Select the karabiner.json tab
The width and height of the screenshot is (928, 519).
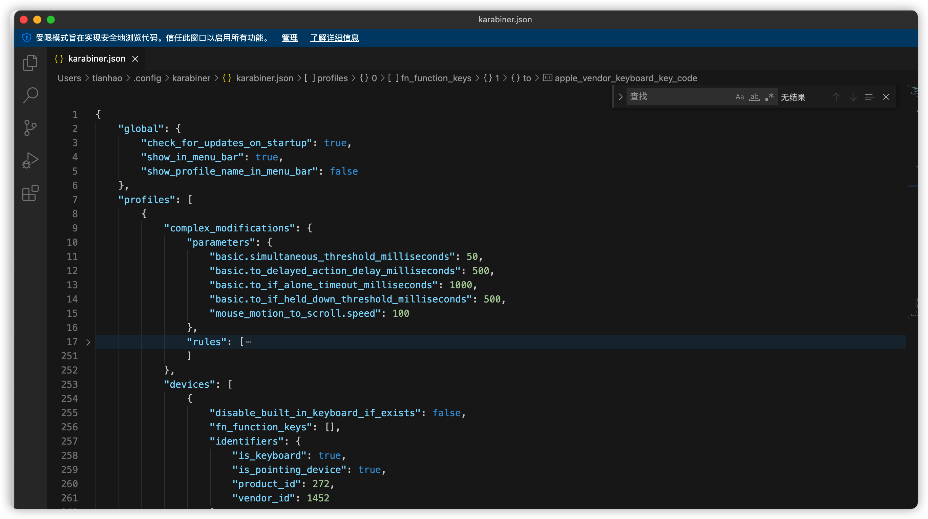tap(96, 59)
